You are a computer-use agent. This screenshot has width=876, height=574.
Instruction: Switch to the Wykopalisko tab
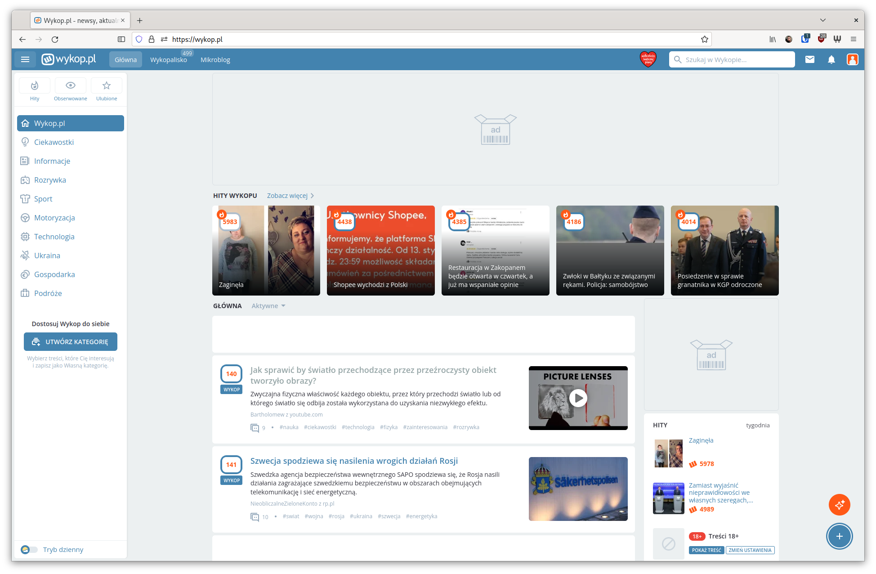[x=169, y=60]
